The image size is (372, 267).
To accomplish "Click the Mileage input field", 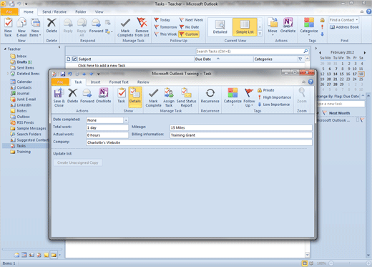I will click(x=241, y=127).
